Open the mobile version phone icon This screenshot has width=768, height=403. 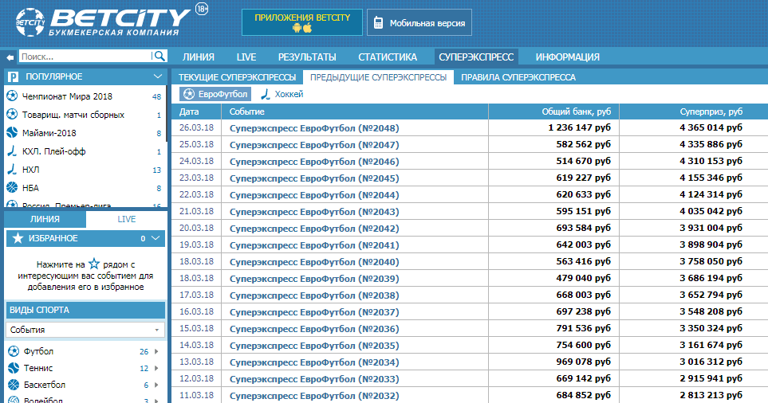click(378, 23)
